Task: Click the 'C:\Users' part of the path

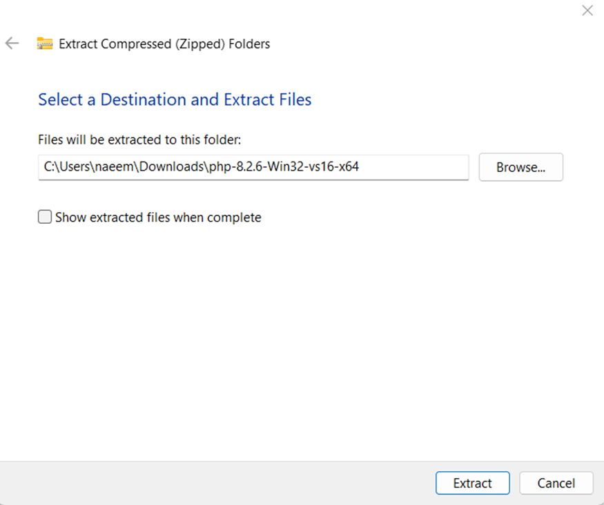Action: (62, 166)
